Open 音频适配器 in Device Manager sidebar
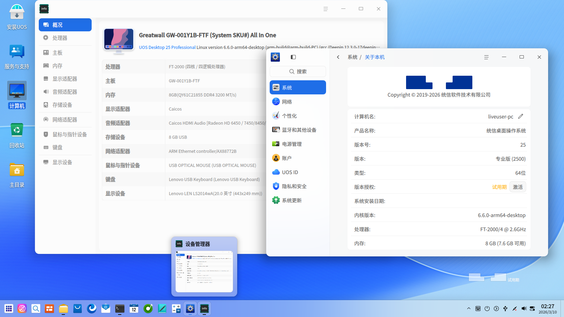The width and height of the screenshot is (564, 317). (65, 92)
